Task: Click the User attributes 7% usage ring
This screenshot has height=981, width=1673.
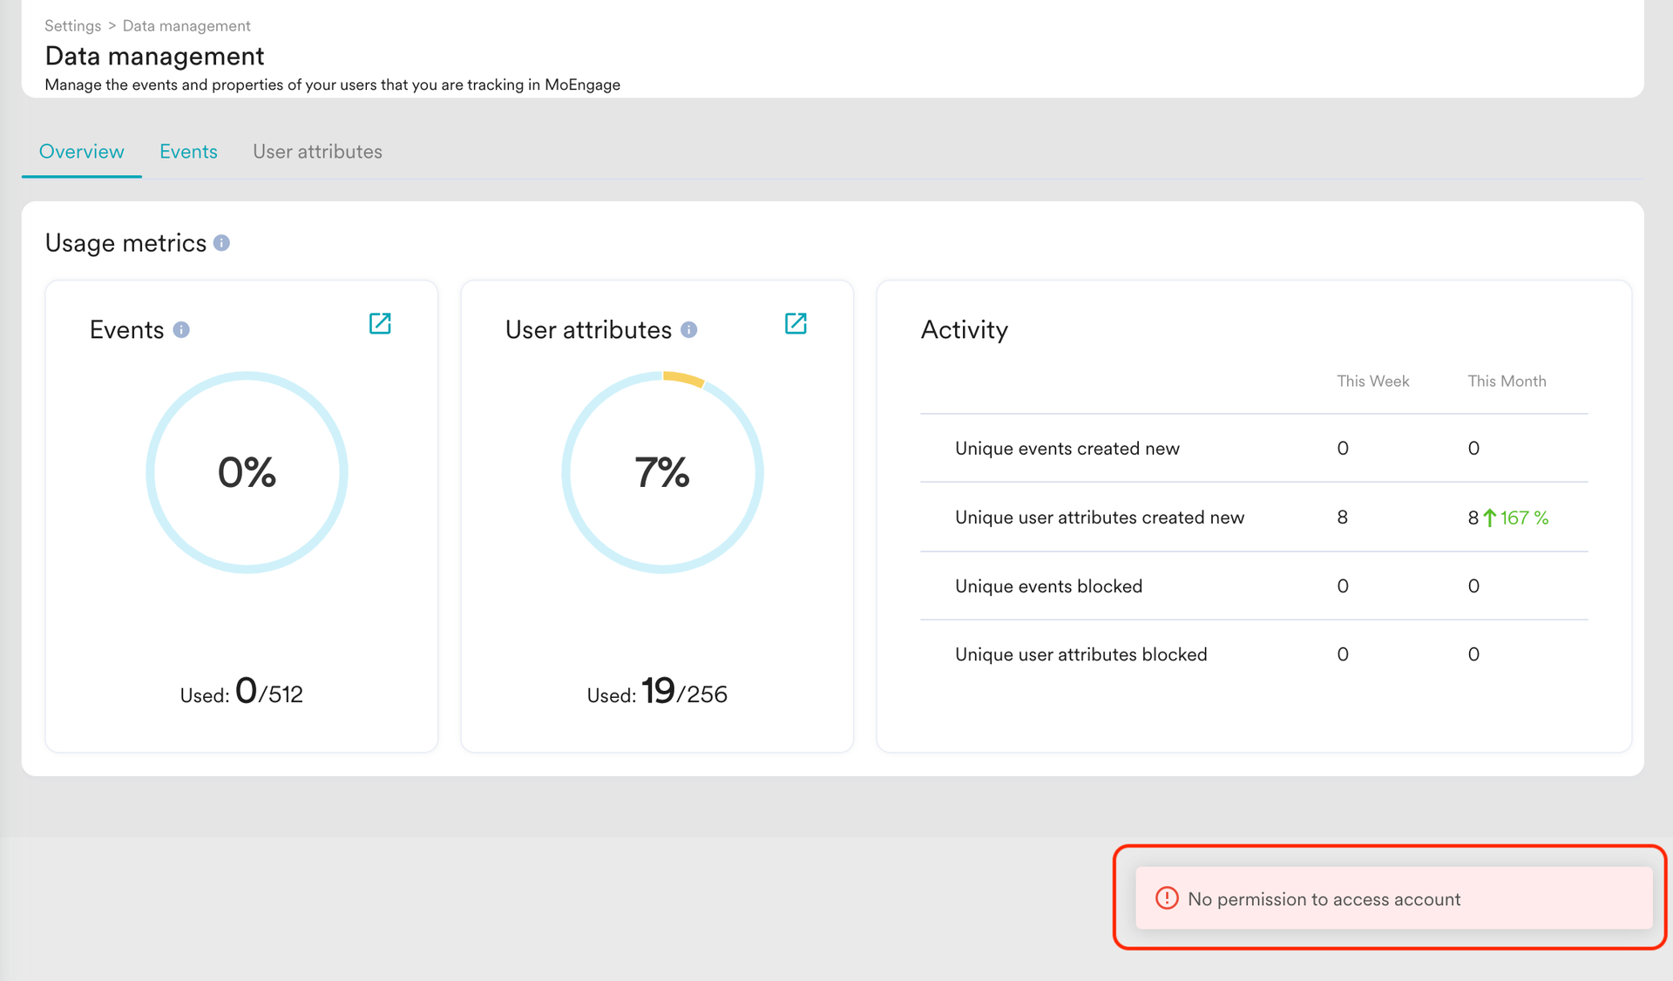Action: (662, 472)
